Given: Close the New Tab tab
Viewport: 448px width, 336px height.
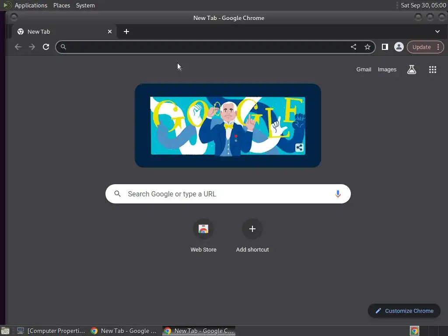Looking at the screenshot, I should tap(110, 31).
